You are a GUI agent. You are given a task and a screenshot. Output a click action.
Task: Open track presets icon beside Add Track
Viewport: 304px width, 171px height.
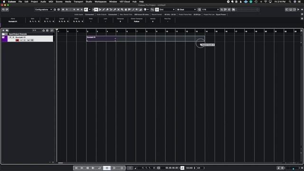pyautogui.click(x=7, y=30)
